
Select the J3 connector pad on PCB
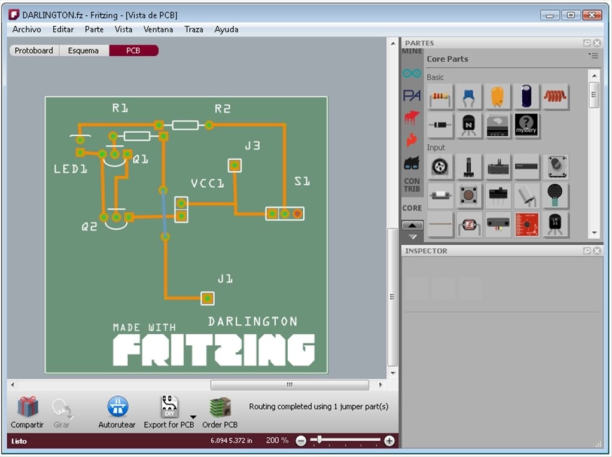pos(235,166)
